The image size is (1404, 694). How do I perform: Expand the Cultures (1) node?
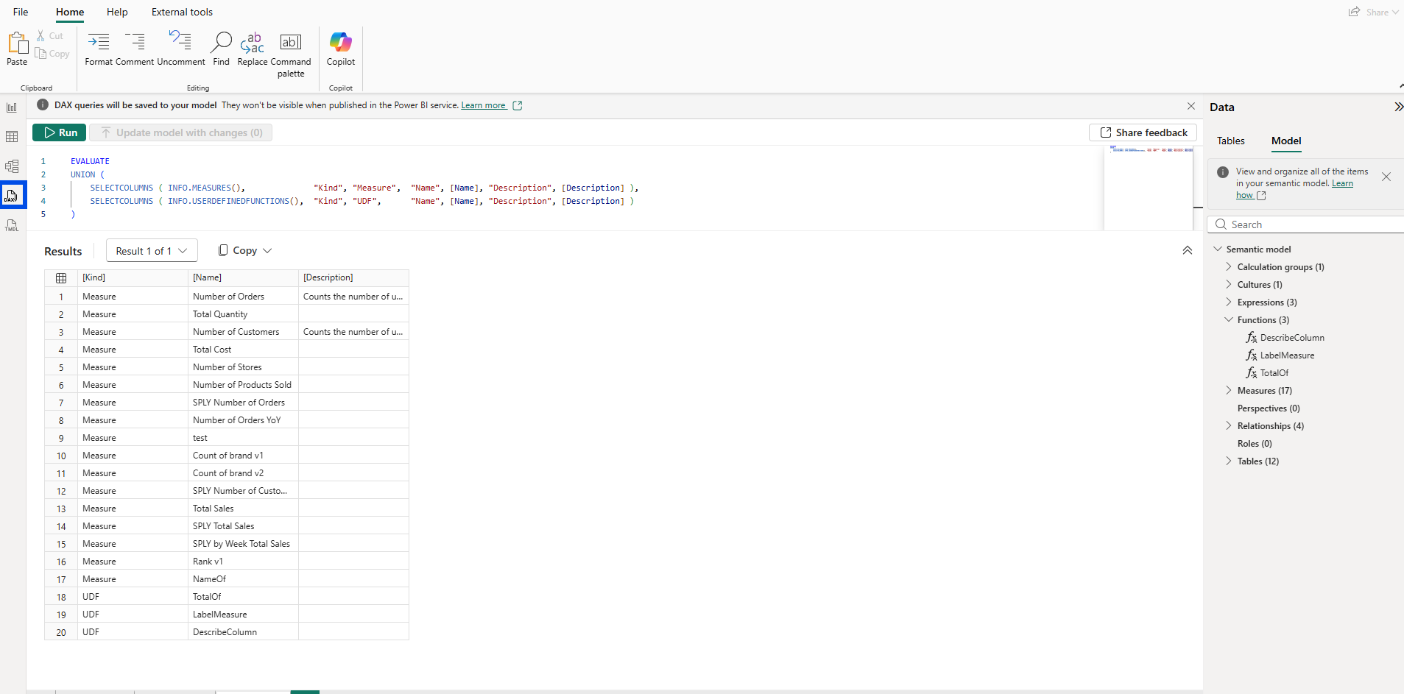pyautogui.click(x=1229, y=284)
